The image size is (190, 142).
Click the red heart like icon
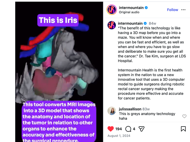click(x=111, y=129)
